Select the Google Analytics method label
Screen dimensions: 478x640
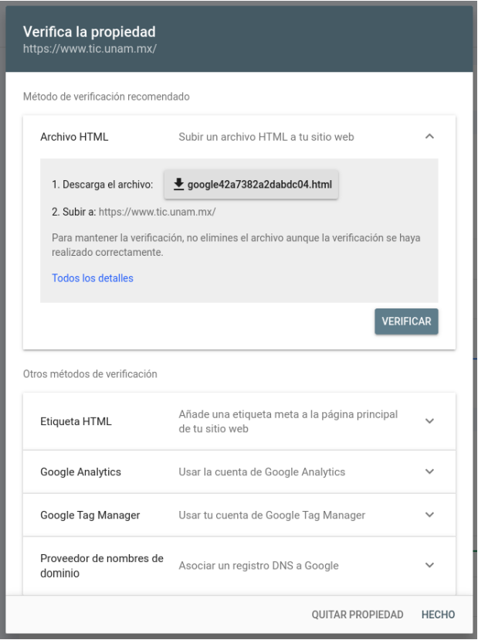(81, 471)
